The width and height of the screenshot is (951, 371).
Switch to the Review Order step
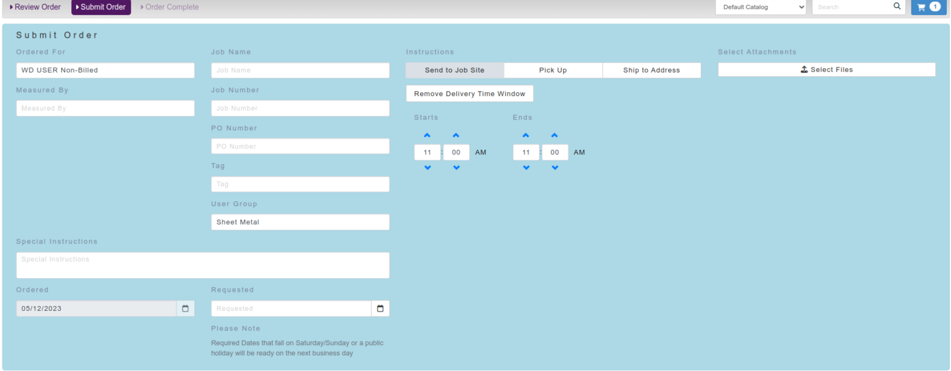(35, 7)
